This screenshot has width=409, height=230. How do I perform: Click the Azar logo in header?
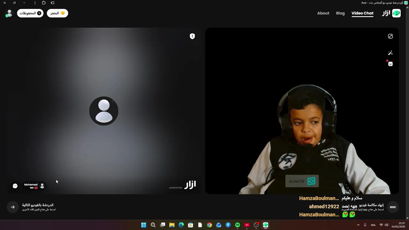click(391, 13)
